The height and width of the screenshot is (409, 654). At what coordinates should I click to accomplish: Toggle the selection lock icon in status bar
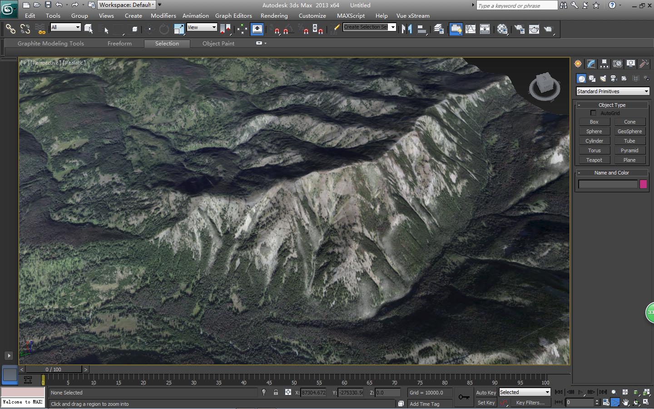click(x=276, y=392)
